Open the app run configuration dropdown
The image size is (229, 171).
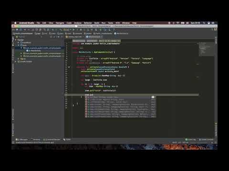tap(67, 29)
